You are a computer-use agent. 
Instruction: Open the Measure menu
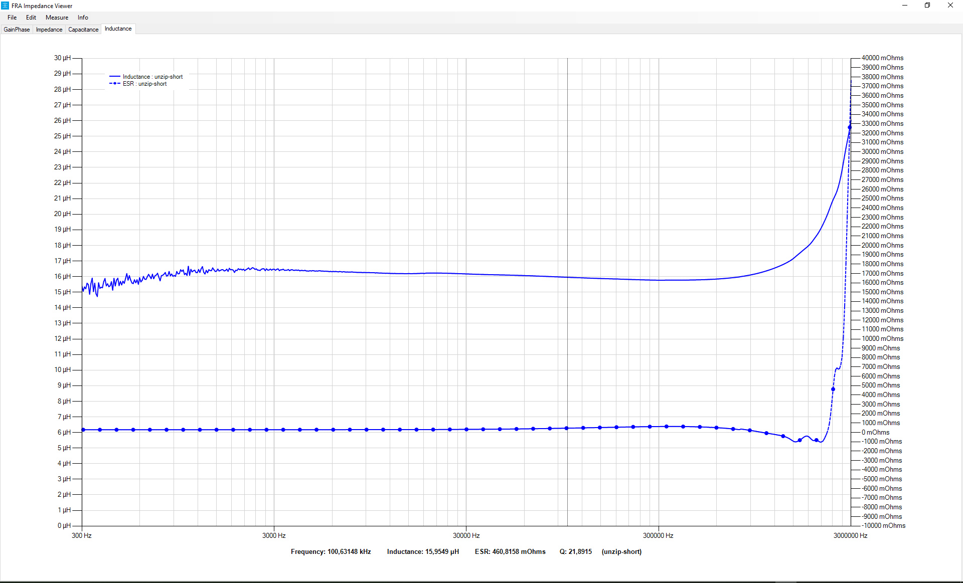(57, 18)
